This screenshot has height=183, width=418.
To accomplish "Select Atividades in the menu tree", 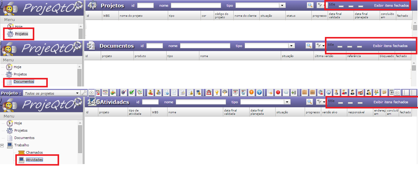I will [34, 160].
